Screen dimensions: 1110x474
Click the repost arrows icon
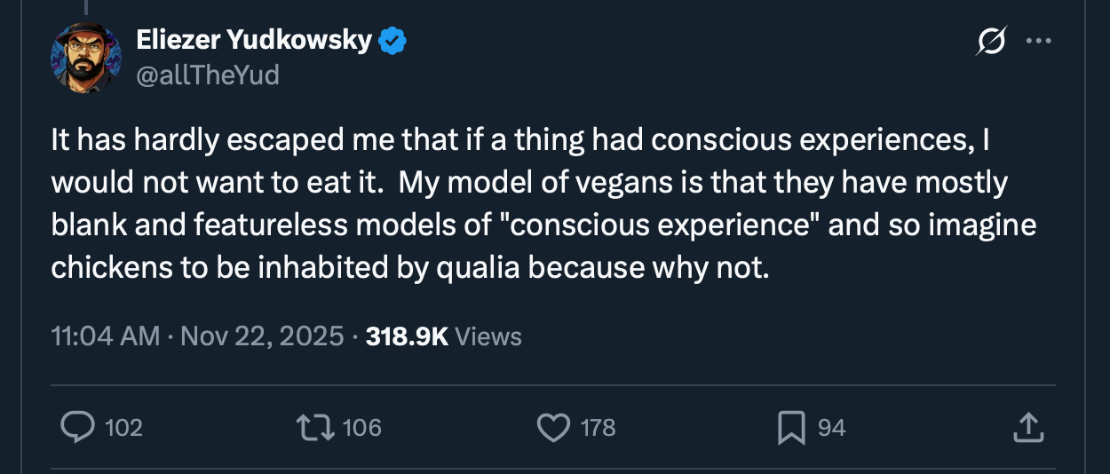click(315, 428)
